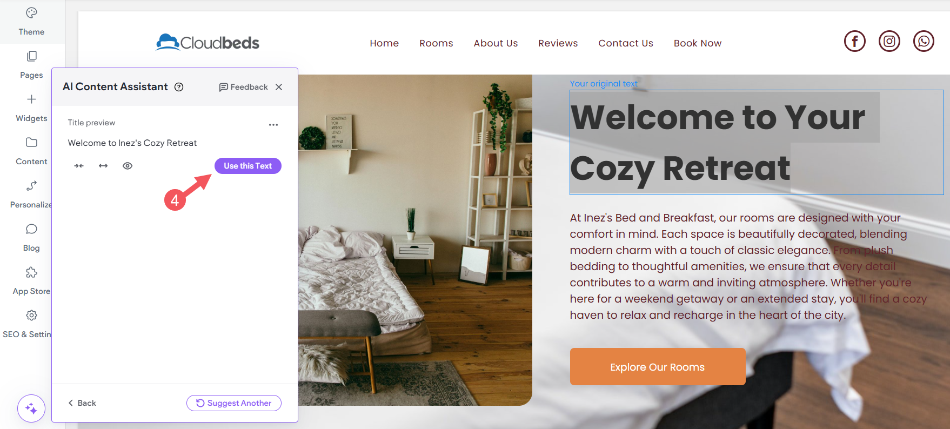
Task: Open the App Store puzzle icon
Action: [31, 281]
